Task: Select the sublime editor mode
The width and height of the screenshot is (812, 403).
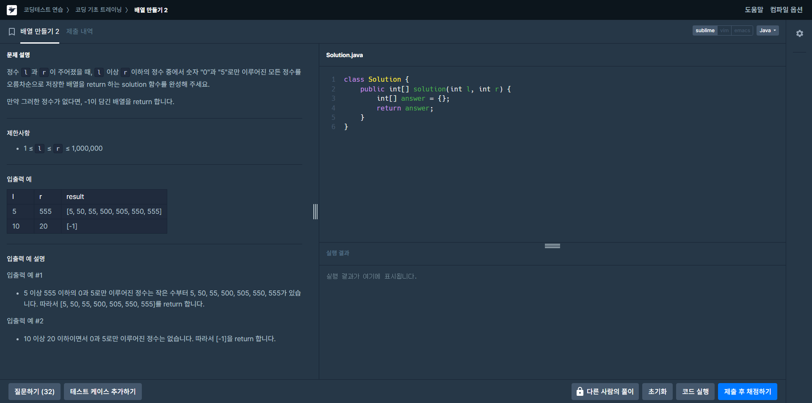Action: tap(705, 30)
